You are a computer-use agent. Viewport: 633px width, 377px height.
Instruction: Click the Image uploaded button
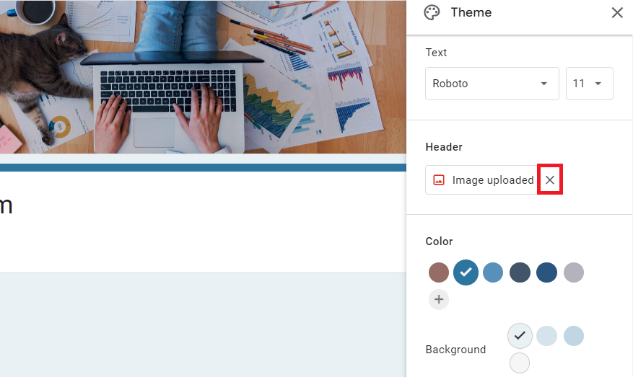tap(481, 179)
